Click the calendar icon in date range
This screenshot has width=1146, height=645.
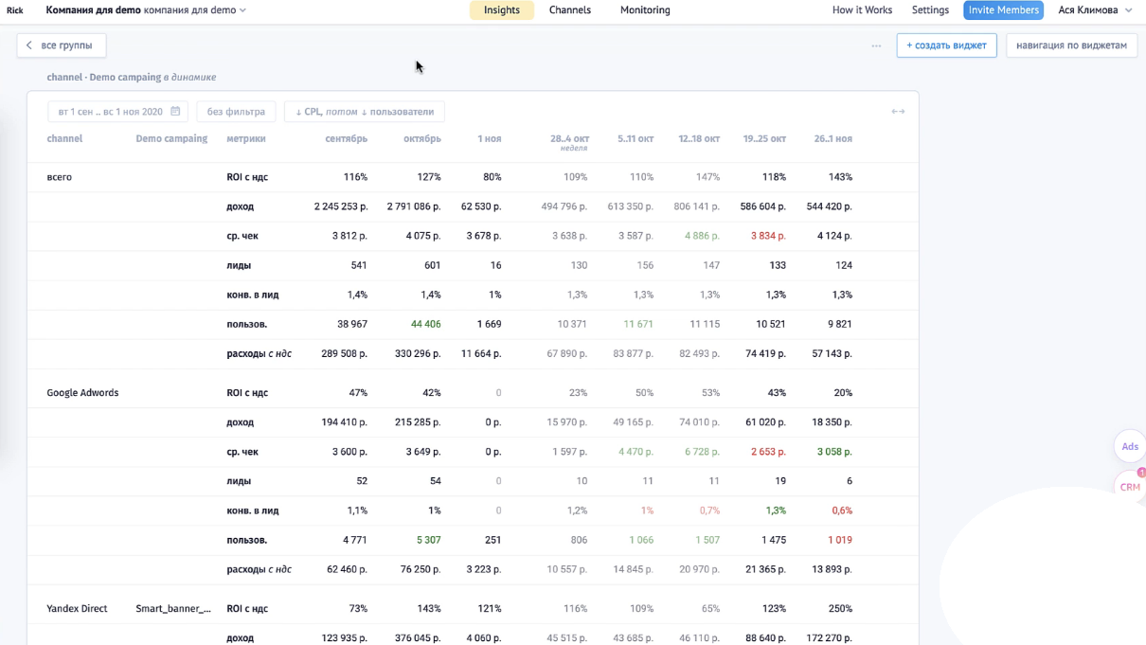[175, 112]
